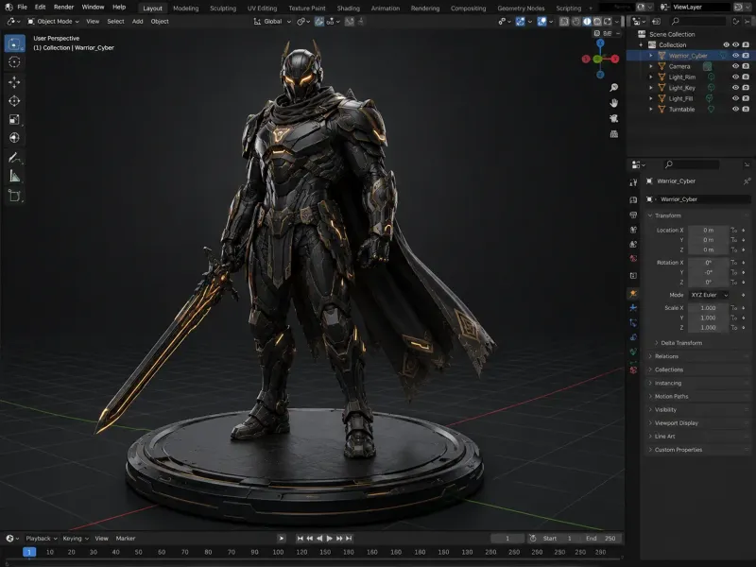Open the Object Mode dropdown
The image size is (756, 567).
[53, 21]
